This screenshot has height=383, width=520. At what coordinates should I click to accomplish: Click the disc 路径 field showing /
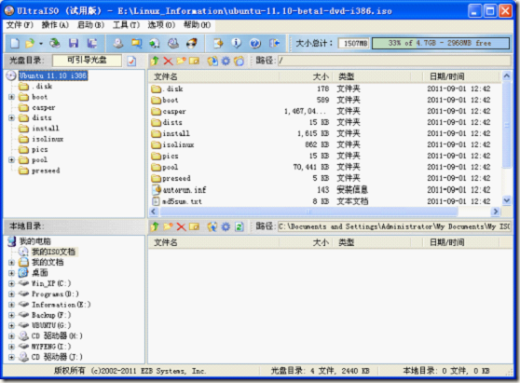[394, 61]
